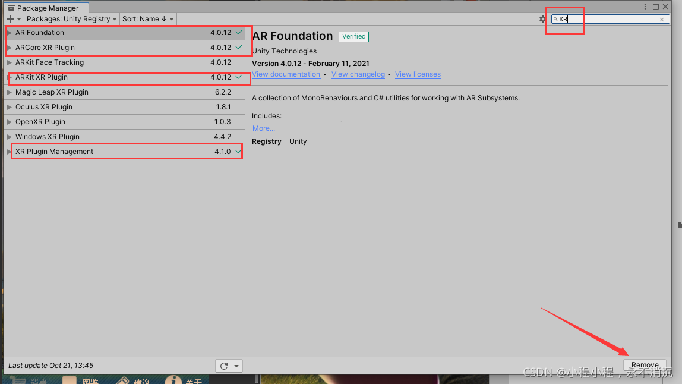The width and height of the screenshot is (682, 384).
Task: Click the AR Foundation heading title
Action: click(292, 36)
